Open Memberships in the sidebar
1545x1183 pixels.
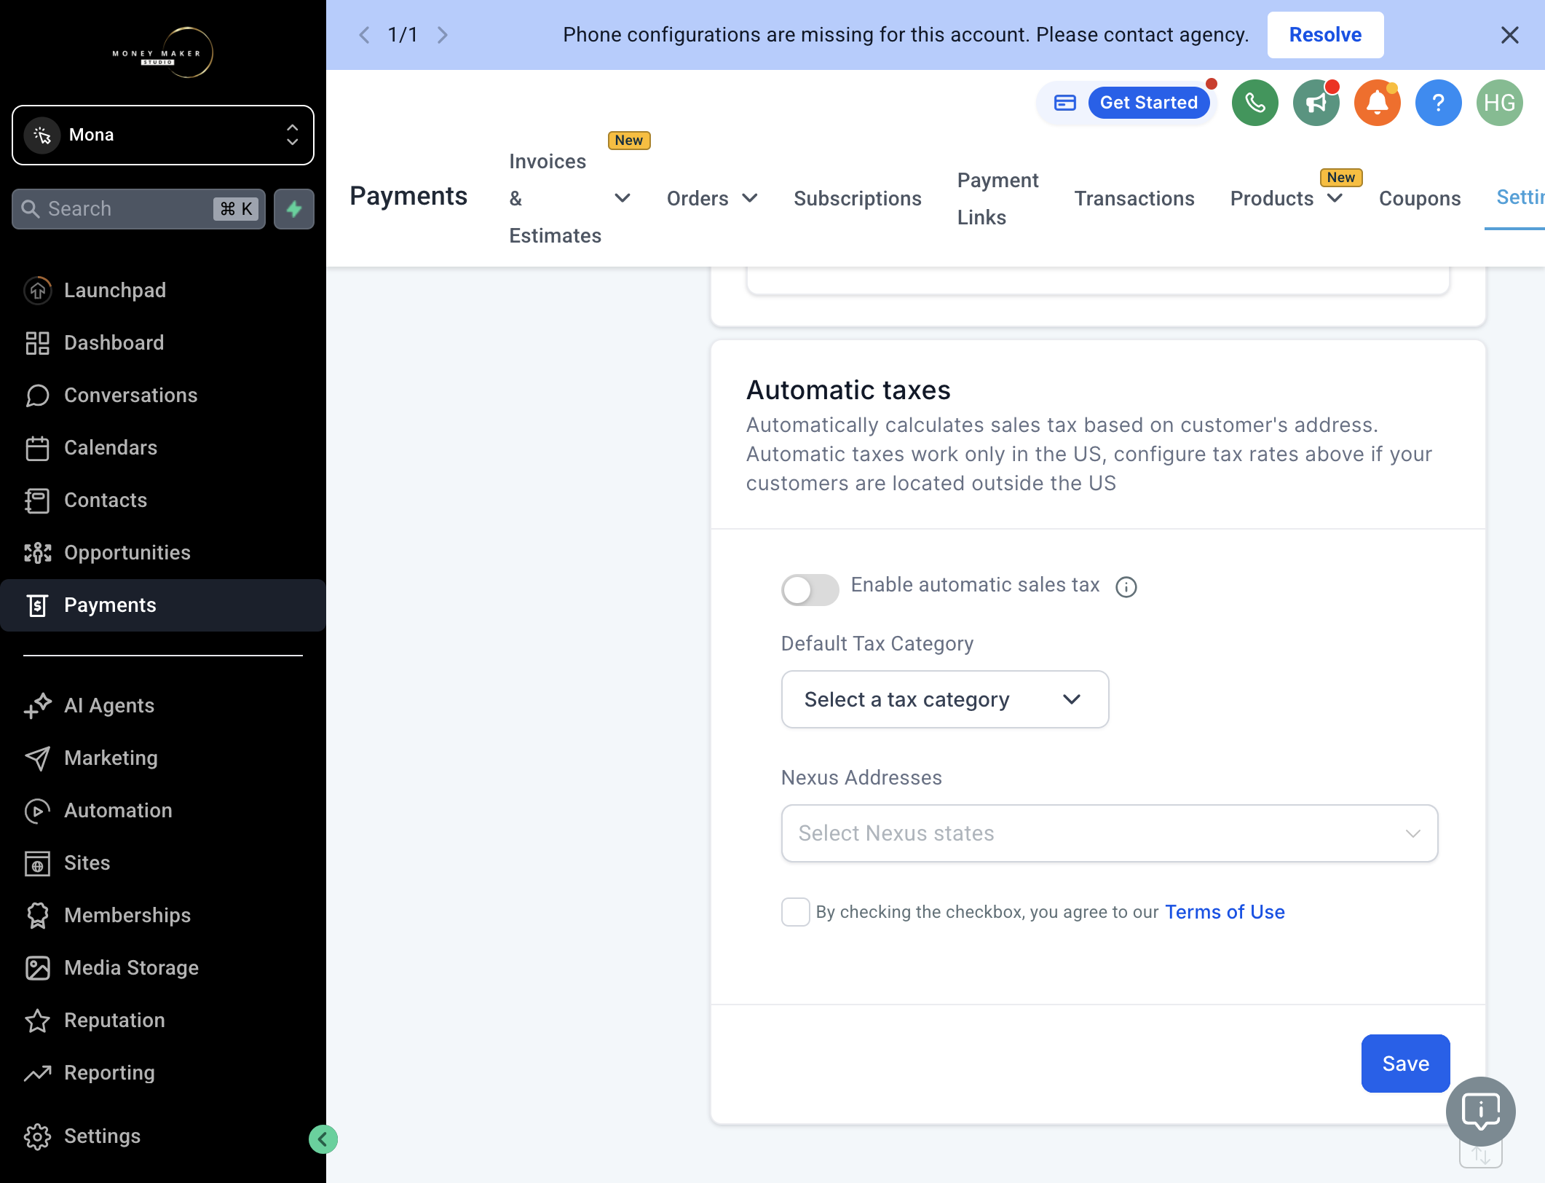click(x=163, y=916)
